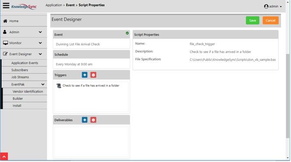The height and width of the screenshot is (162, 291).
Task: Click the script description value text
Action: click(220, 52)
